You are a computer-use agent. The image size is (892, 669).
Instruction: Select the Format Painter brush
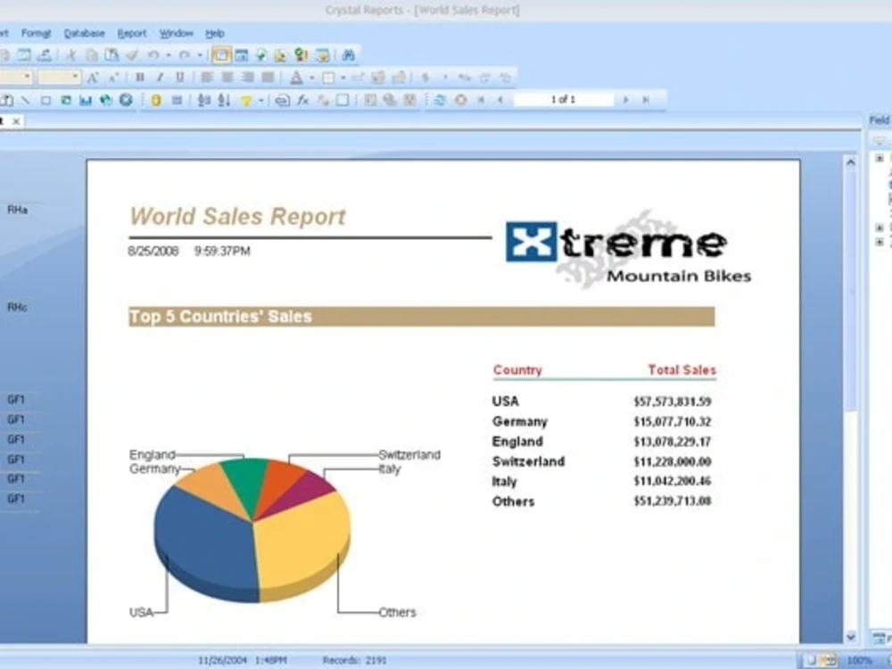tap(132, 54)
